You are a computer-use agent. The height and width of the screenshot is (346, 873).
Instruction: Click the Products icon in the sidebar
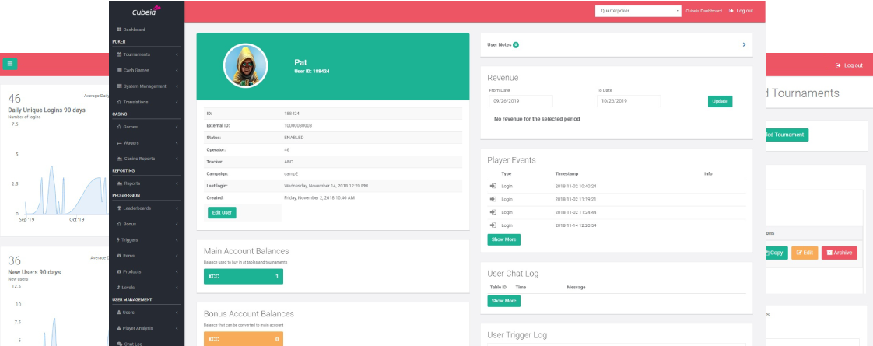click(x=119, y=271)
